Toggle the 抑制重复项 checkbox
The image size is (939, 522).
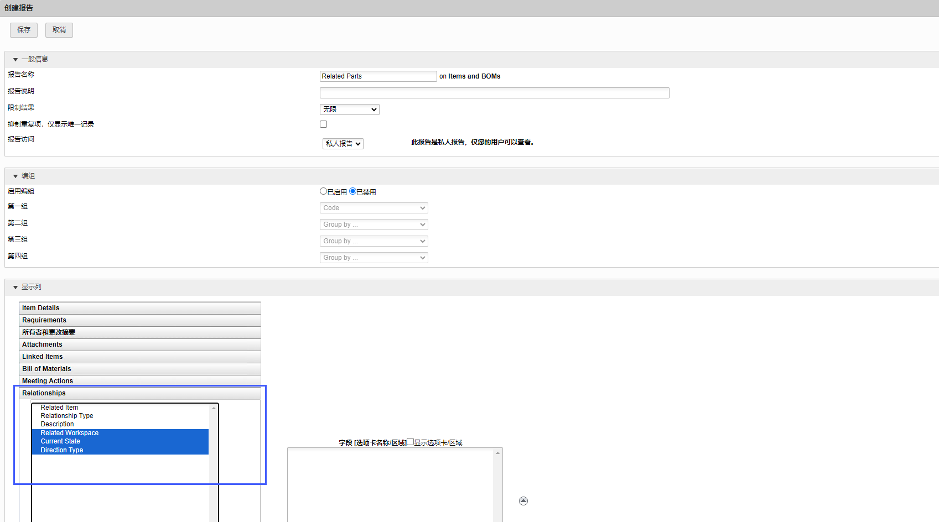(x=324, y=124)
